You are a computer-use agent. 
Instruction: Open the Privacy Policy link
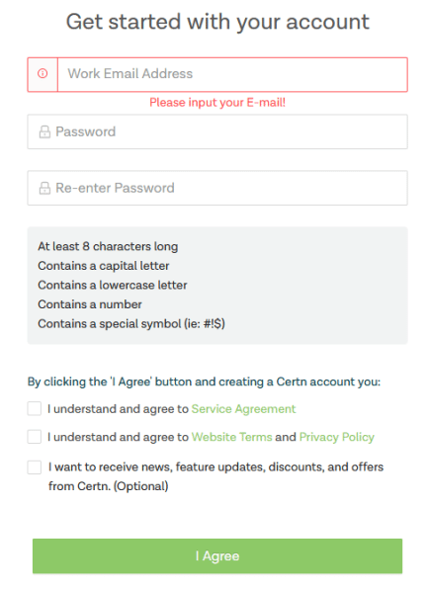coord(336,437)
